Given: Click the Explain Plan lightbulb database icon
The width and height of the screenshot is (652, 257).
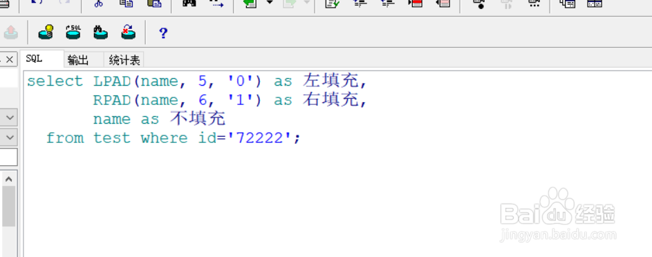Looking at the screenshot, I should pos(46,32).
